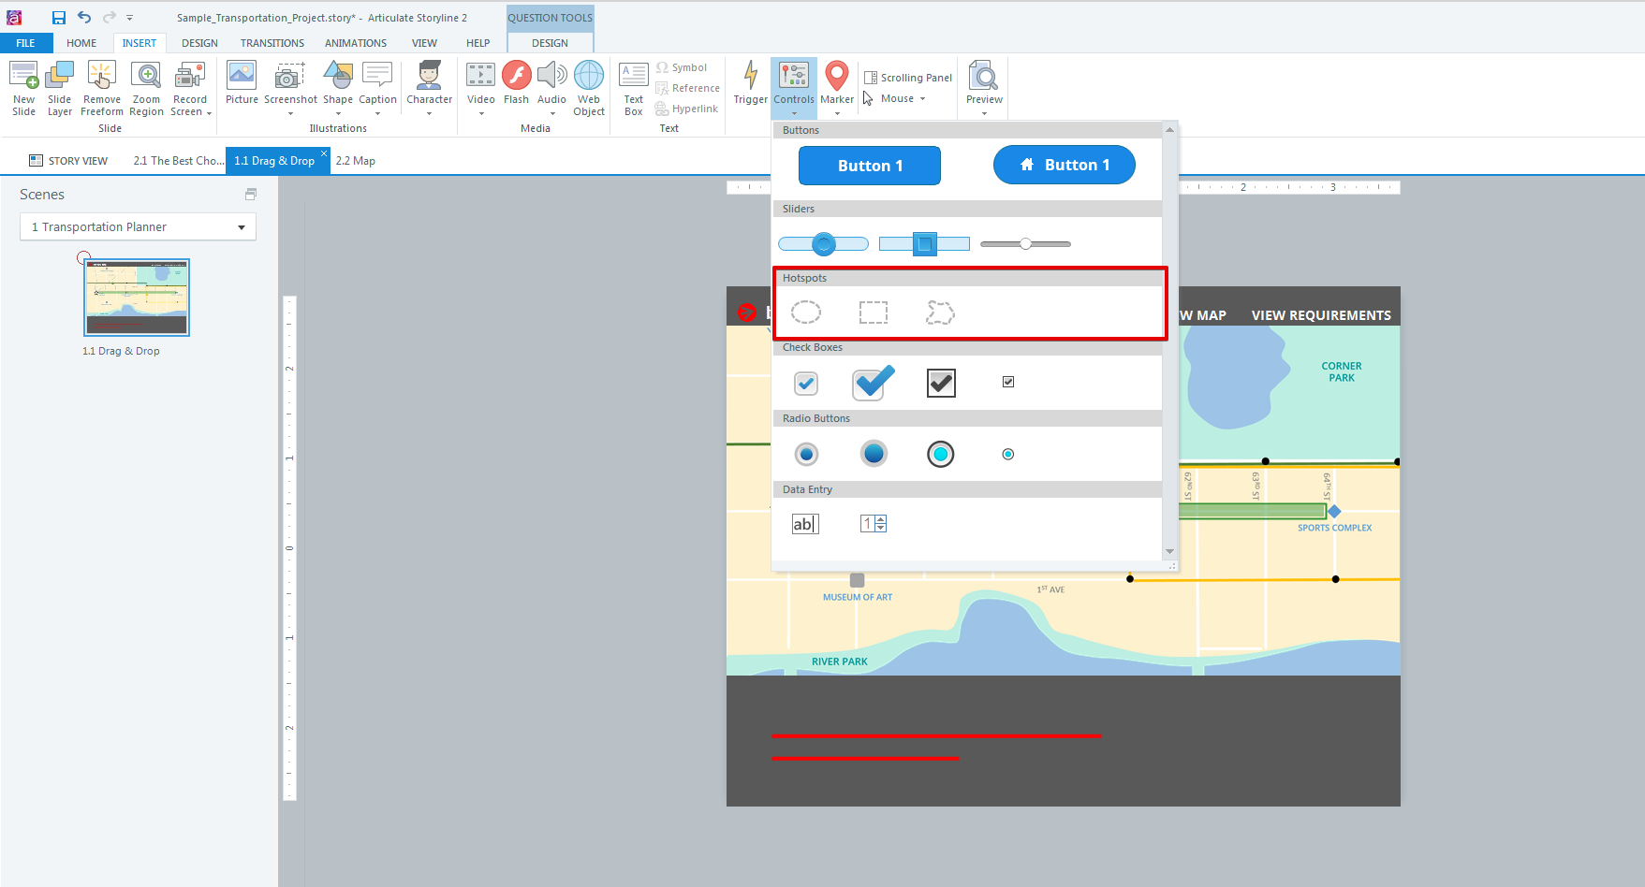Insert a freeform hotspot shape
Image resolution: width=1645 pixels, height=887 pixels.
940,313
